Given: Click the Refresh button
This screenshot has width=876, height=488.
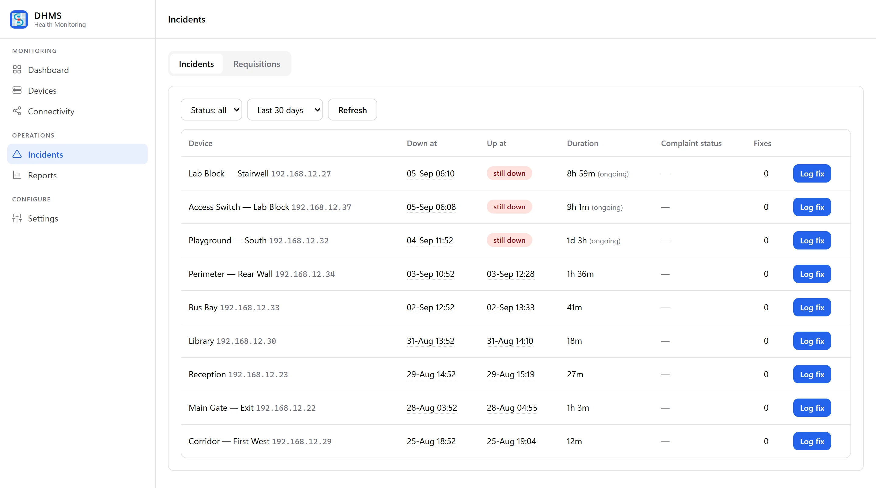Looking at the screenshot, I should (352, 110).
